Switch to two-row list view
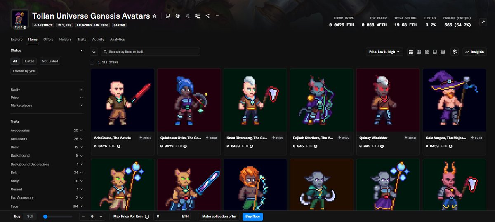Screen dimensions: 495x222 pyautogui.click(x=435, y=52)
